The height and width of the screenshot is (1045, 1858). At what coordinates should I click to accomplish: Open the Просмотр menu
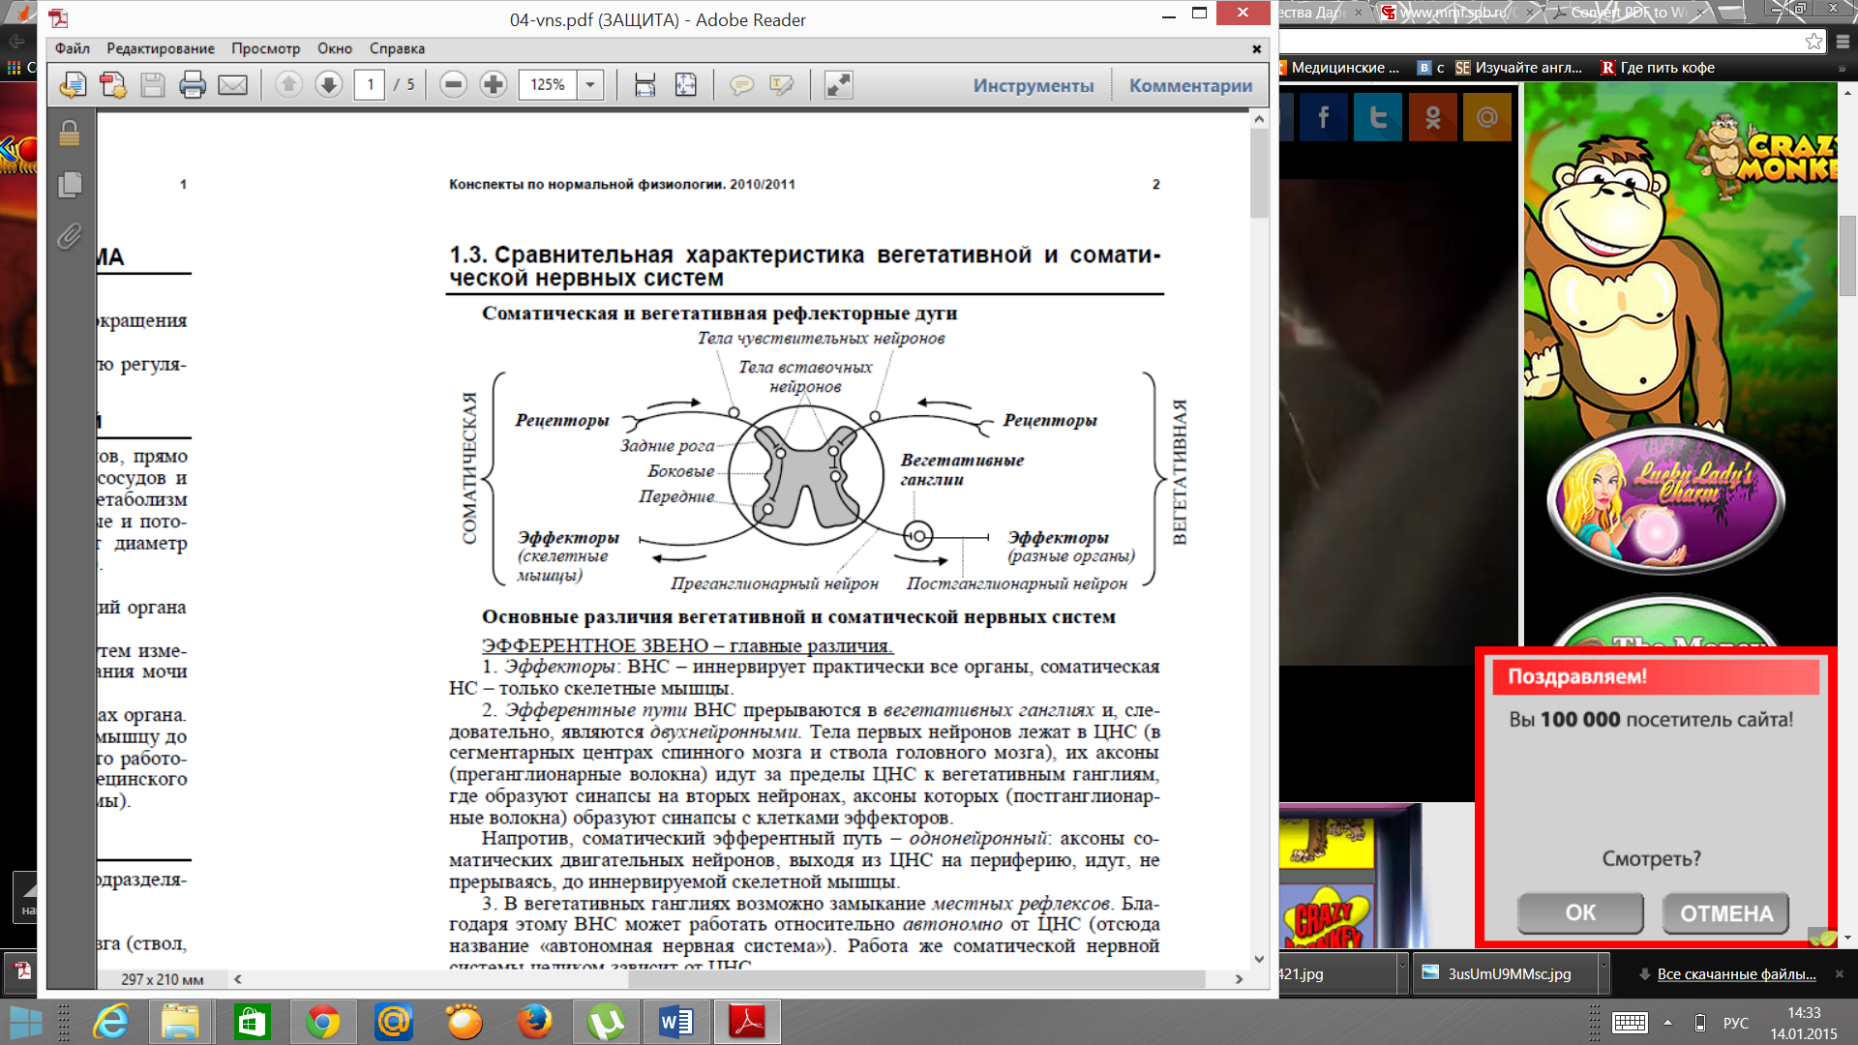(266, 48)
